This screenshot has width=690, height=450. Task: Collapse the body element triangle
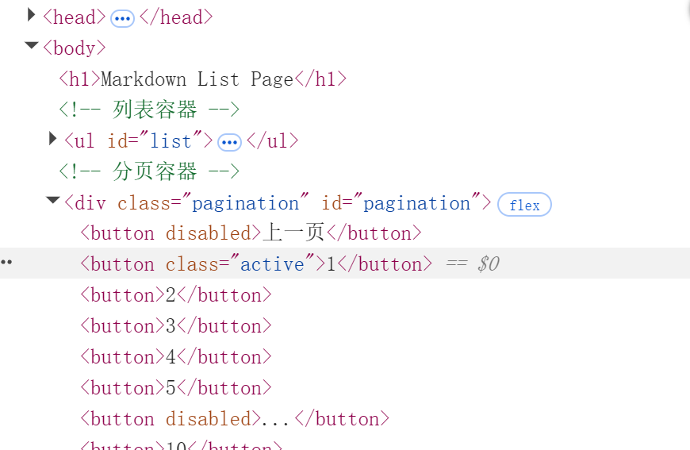tap(31, 45)
